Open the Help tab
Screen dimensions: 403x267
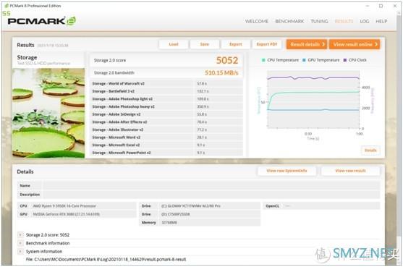381,21
